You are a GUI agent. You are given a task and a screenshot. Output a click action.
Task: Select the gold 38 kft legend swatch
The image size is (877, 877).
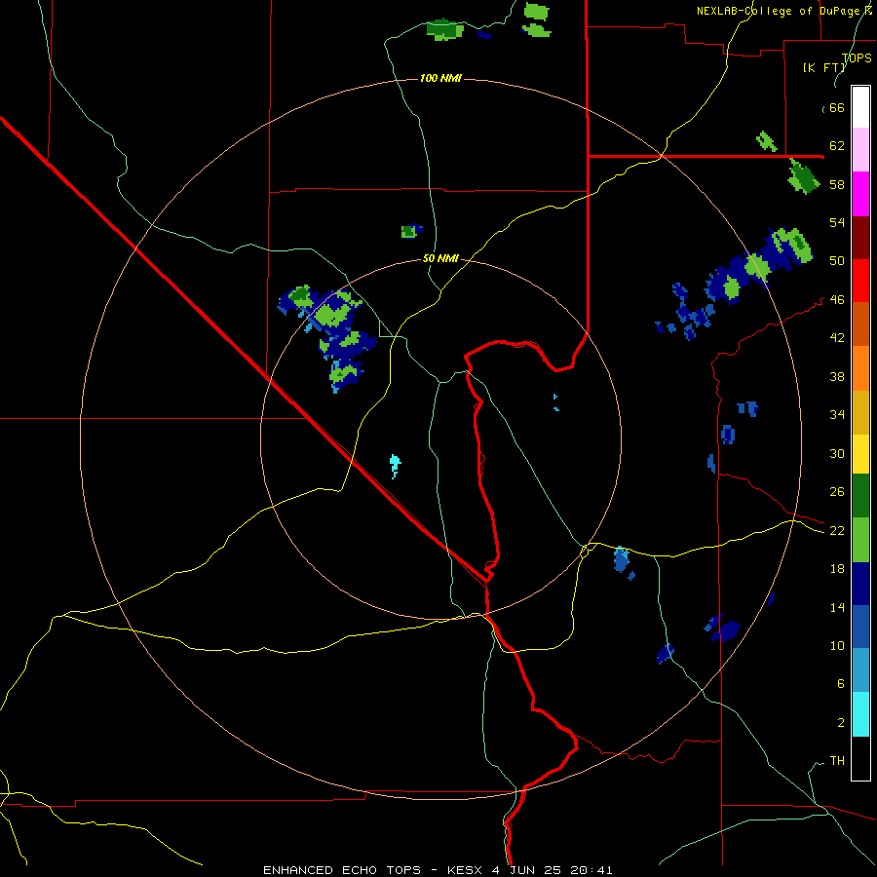coord(860,412)
